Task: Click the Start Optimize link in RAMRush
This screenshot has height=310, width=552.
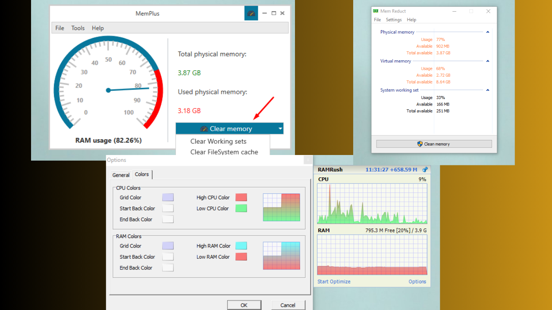Action: pyautogui.click(x=334, y=282)
